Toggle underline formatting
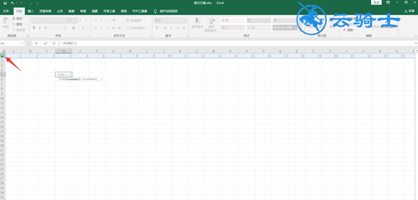 (x=45, y=28)
